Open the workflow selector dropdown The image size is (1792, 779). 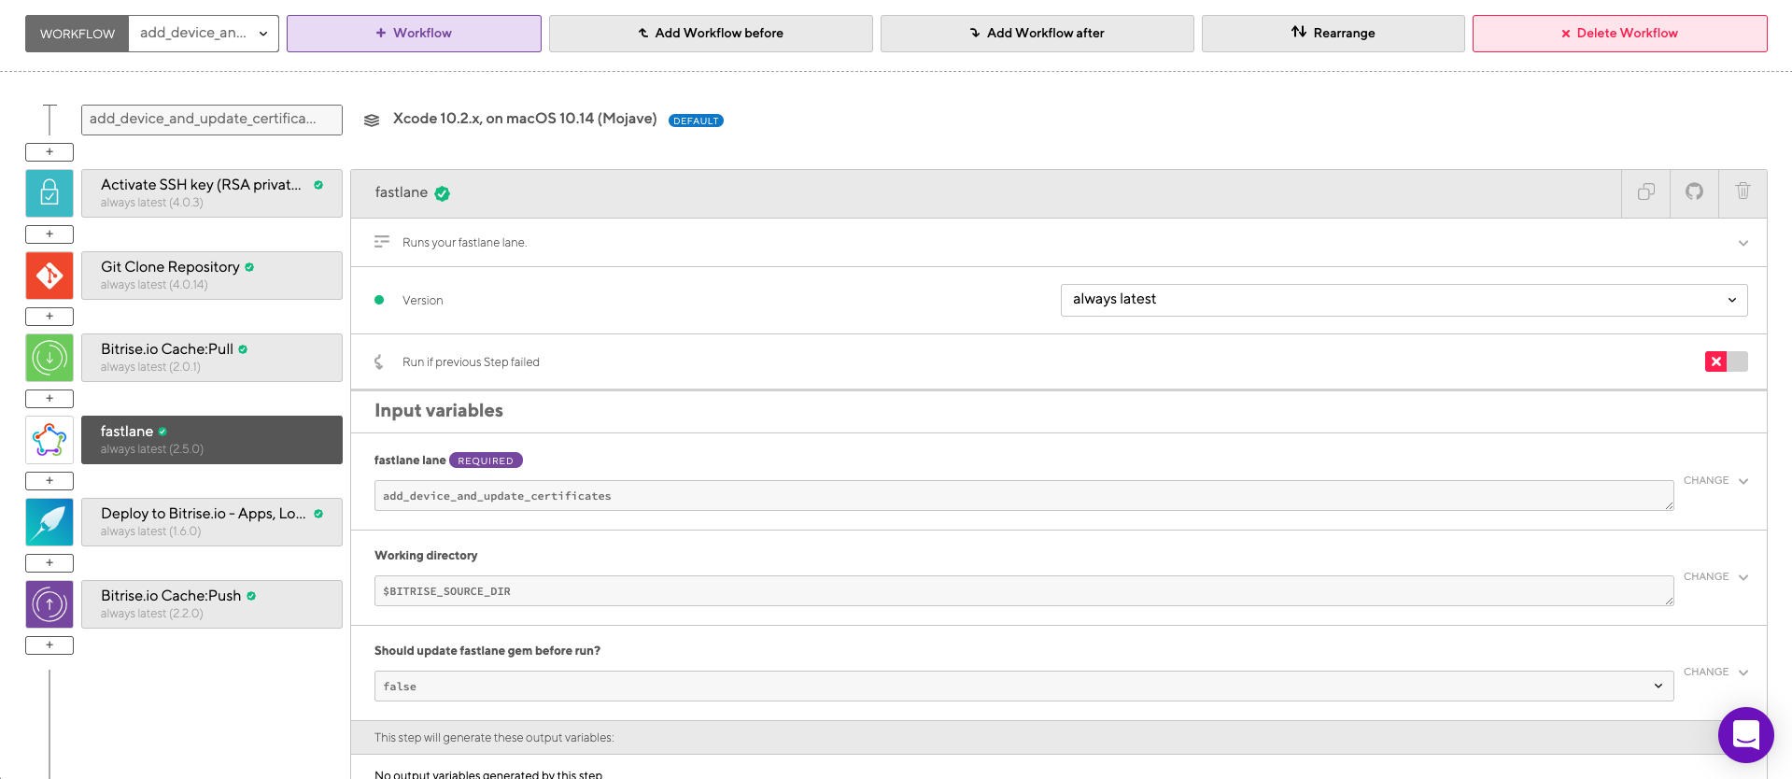click(x=203, y=34)
